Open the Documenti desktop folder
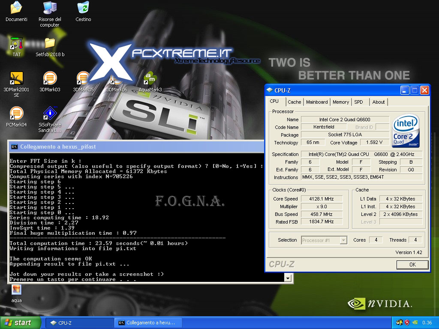The width and height of the screenshot is (439, 329). [16, 11]
